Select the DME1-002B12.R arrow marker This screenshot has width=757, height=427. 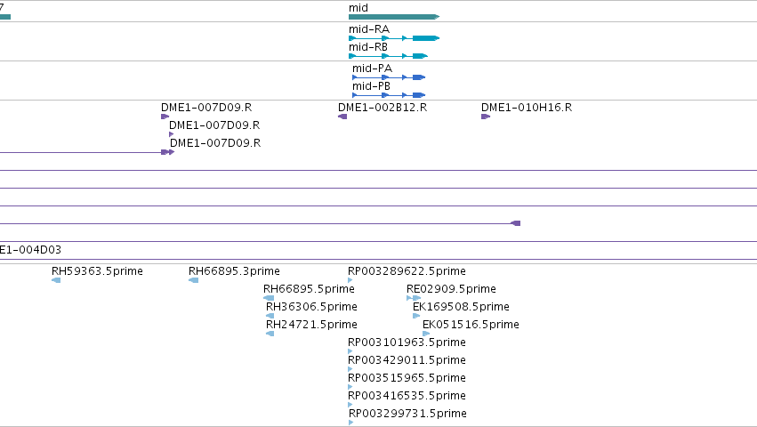tap(342, 117)
